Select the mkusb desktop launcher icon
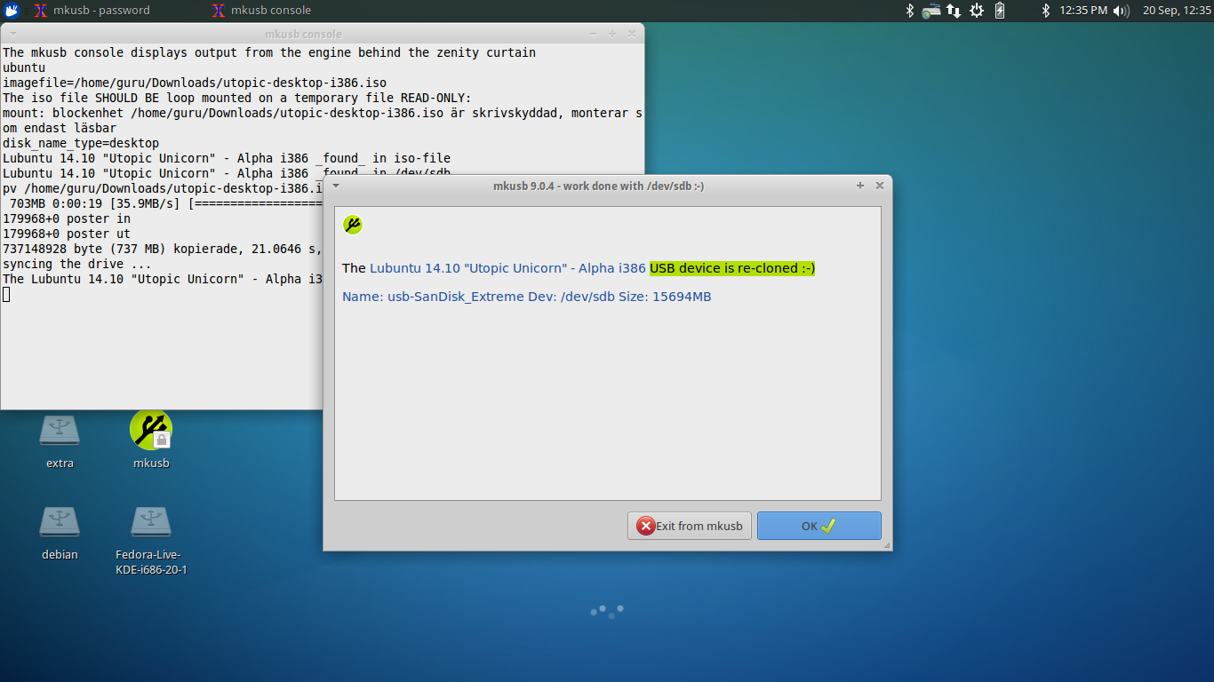 point(151,430)
